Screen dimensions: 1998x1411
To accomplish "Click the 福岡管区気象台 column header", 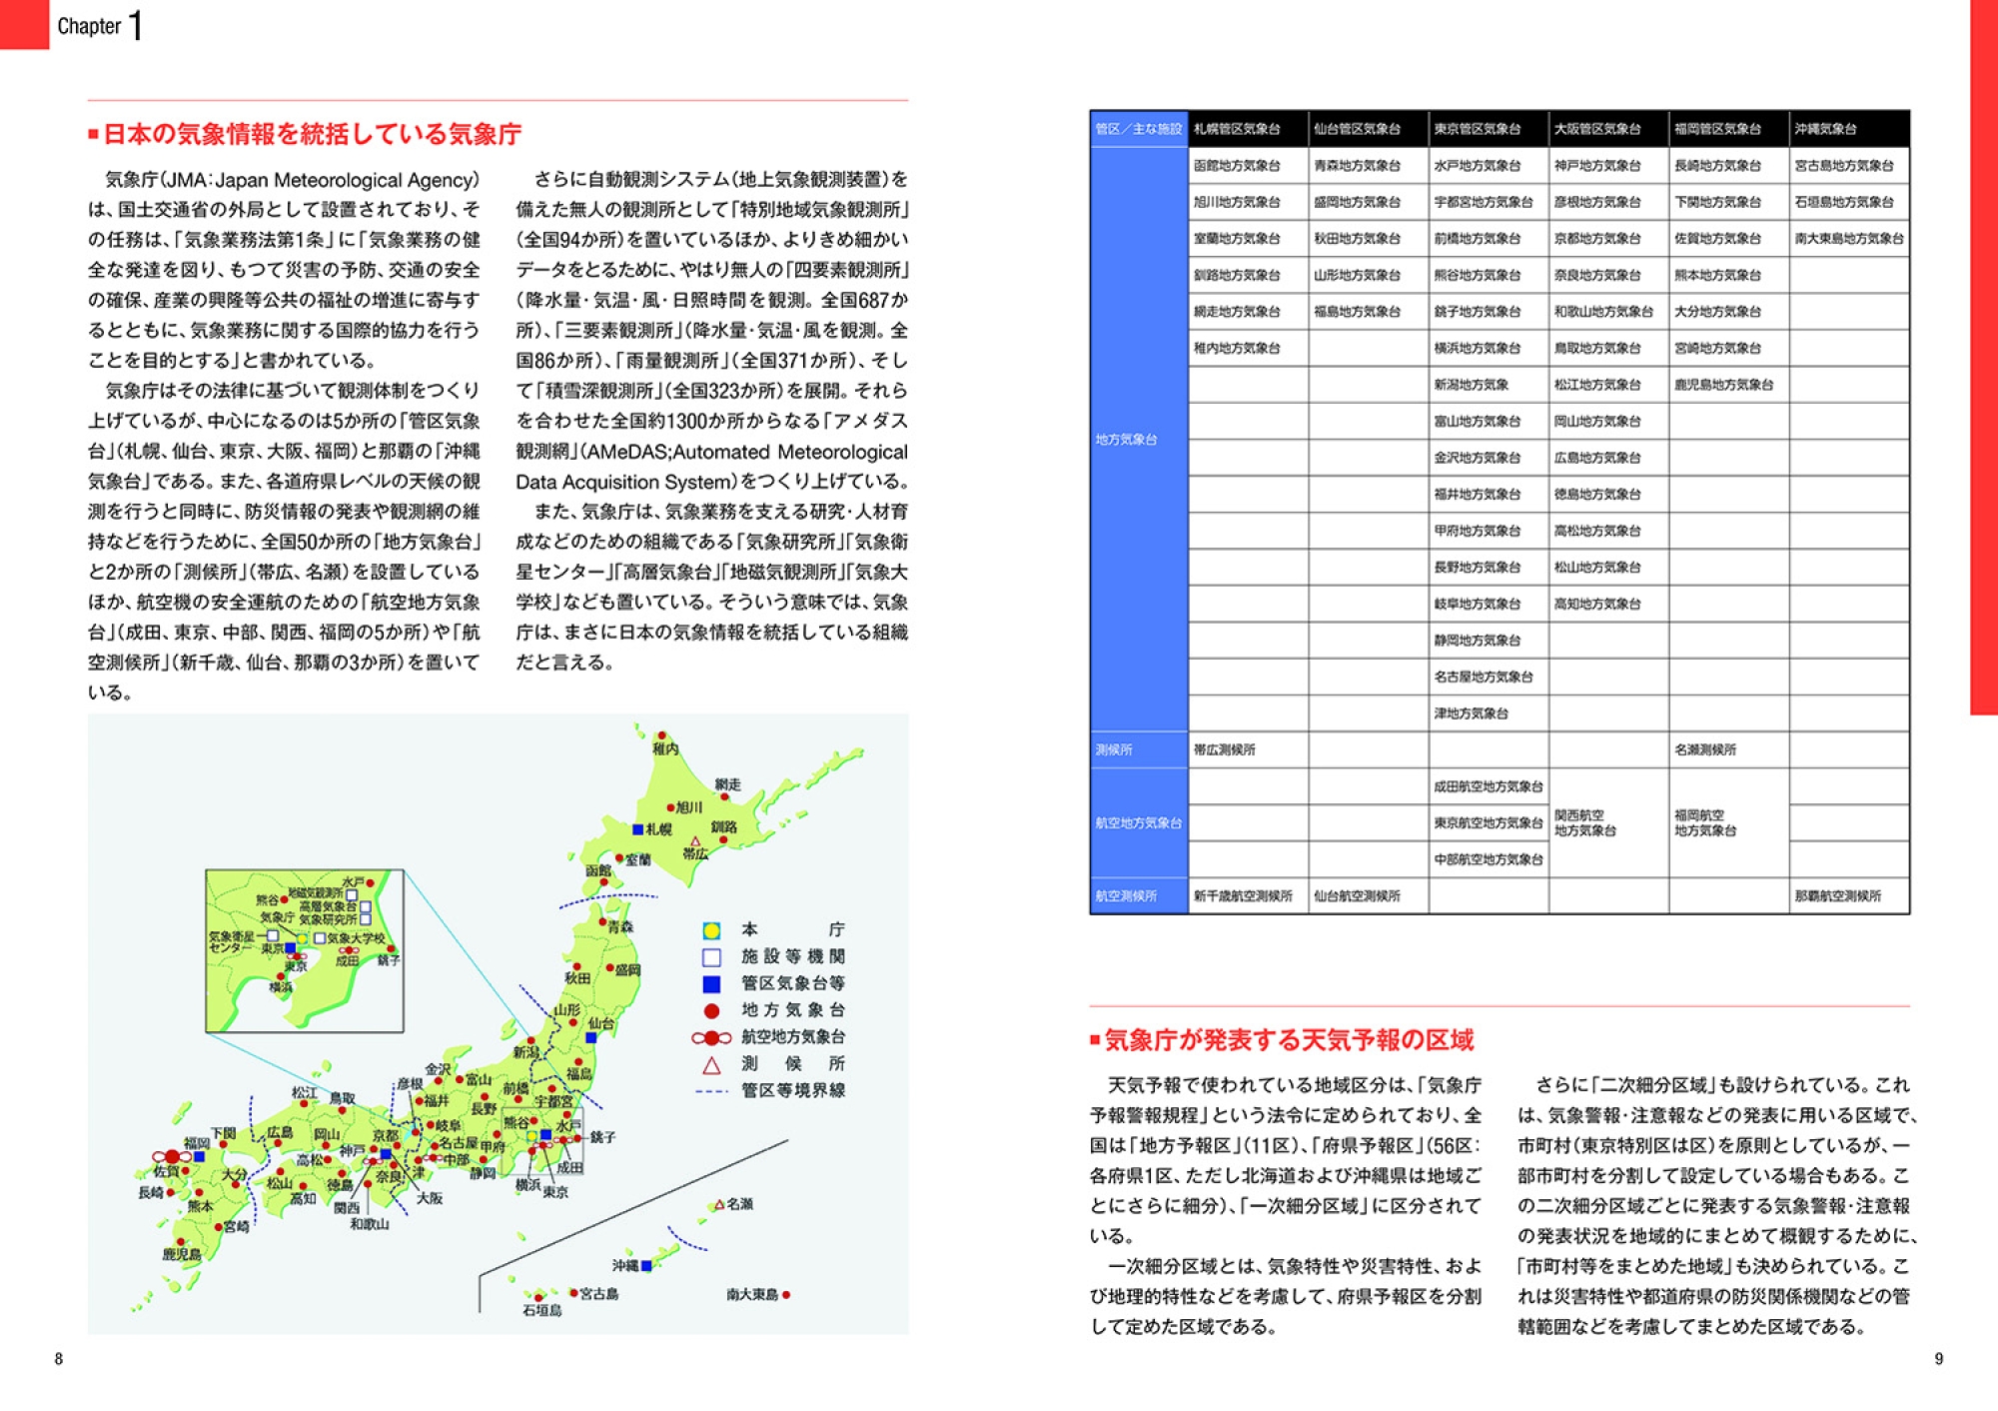I will pyautogui.click(x=1728, y=129).
